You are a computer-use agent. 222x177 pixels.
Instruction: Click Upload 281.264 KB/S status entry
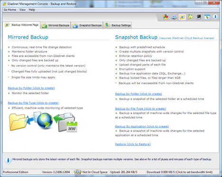[x=124, y=172]
